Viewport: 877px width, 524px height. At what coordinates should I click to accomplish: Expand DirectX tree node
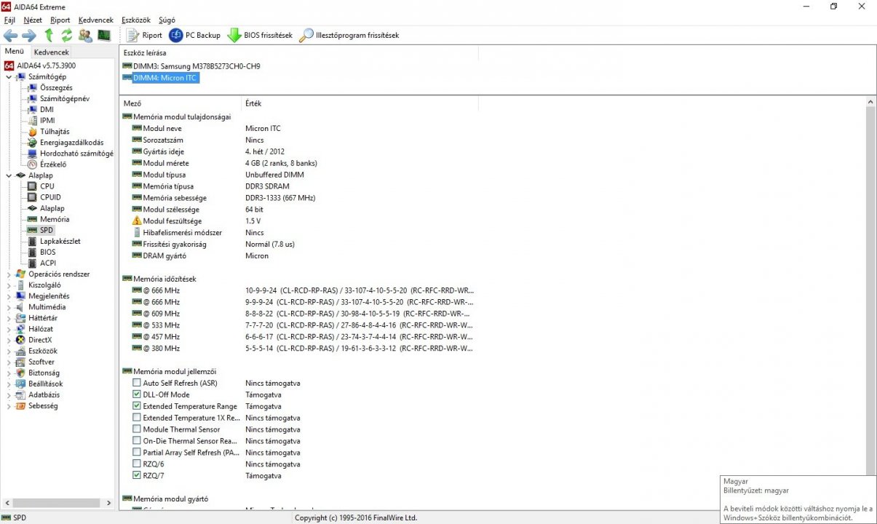pos(9,340)
